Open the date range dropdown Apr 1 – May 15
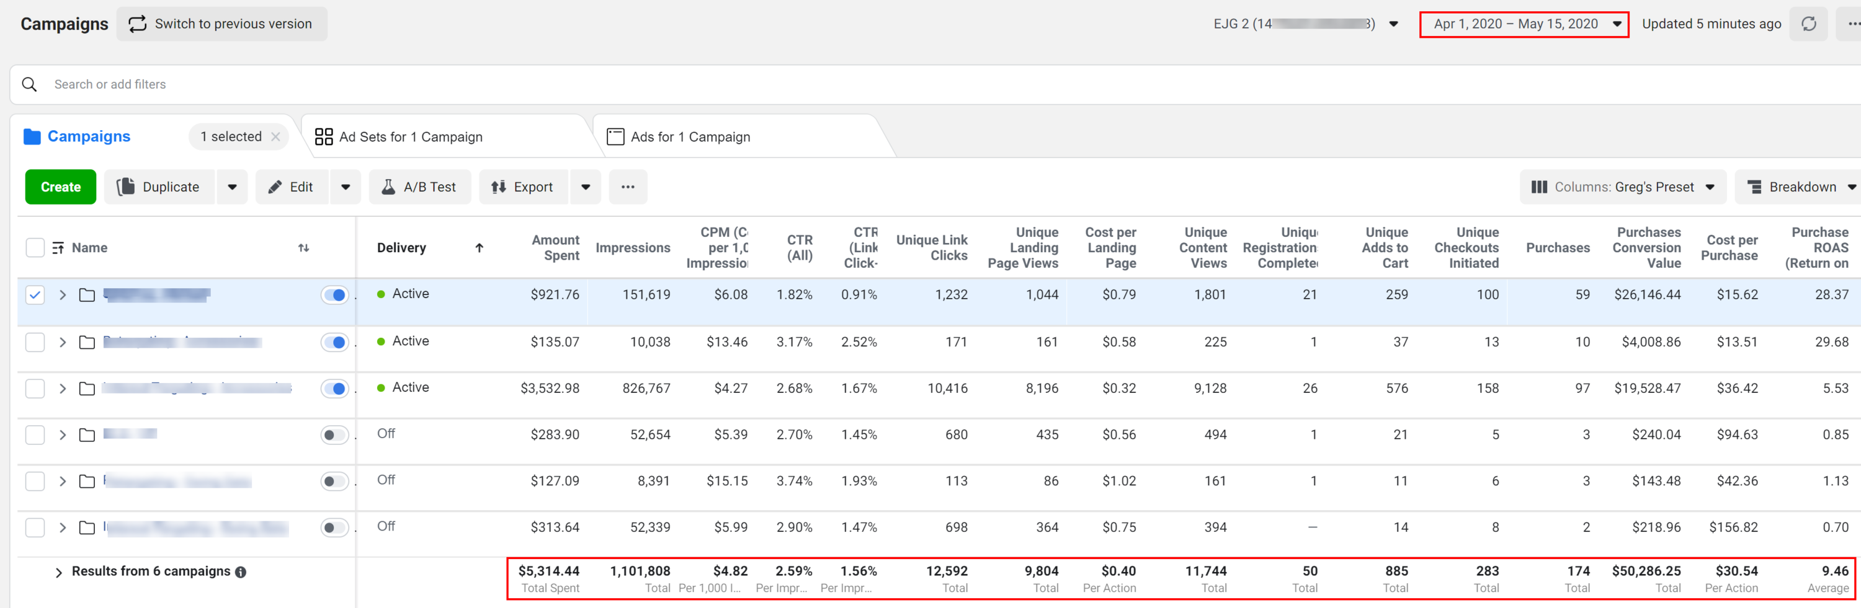This screenshot has height=608, width=1861. pyautogui.click(x=1524, y=24)
